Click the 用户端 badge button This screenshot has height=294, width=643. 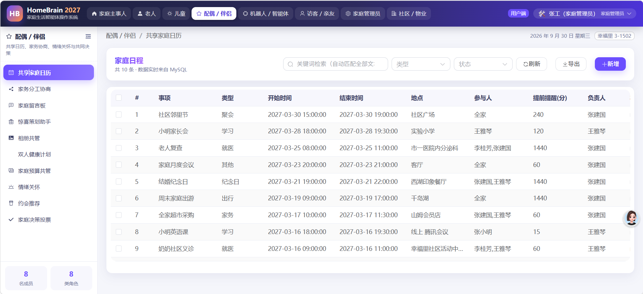point(518,13)
